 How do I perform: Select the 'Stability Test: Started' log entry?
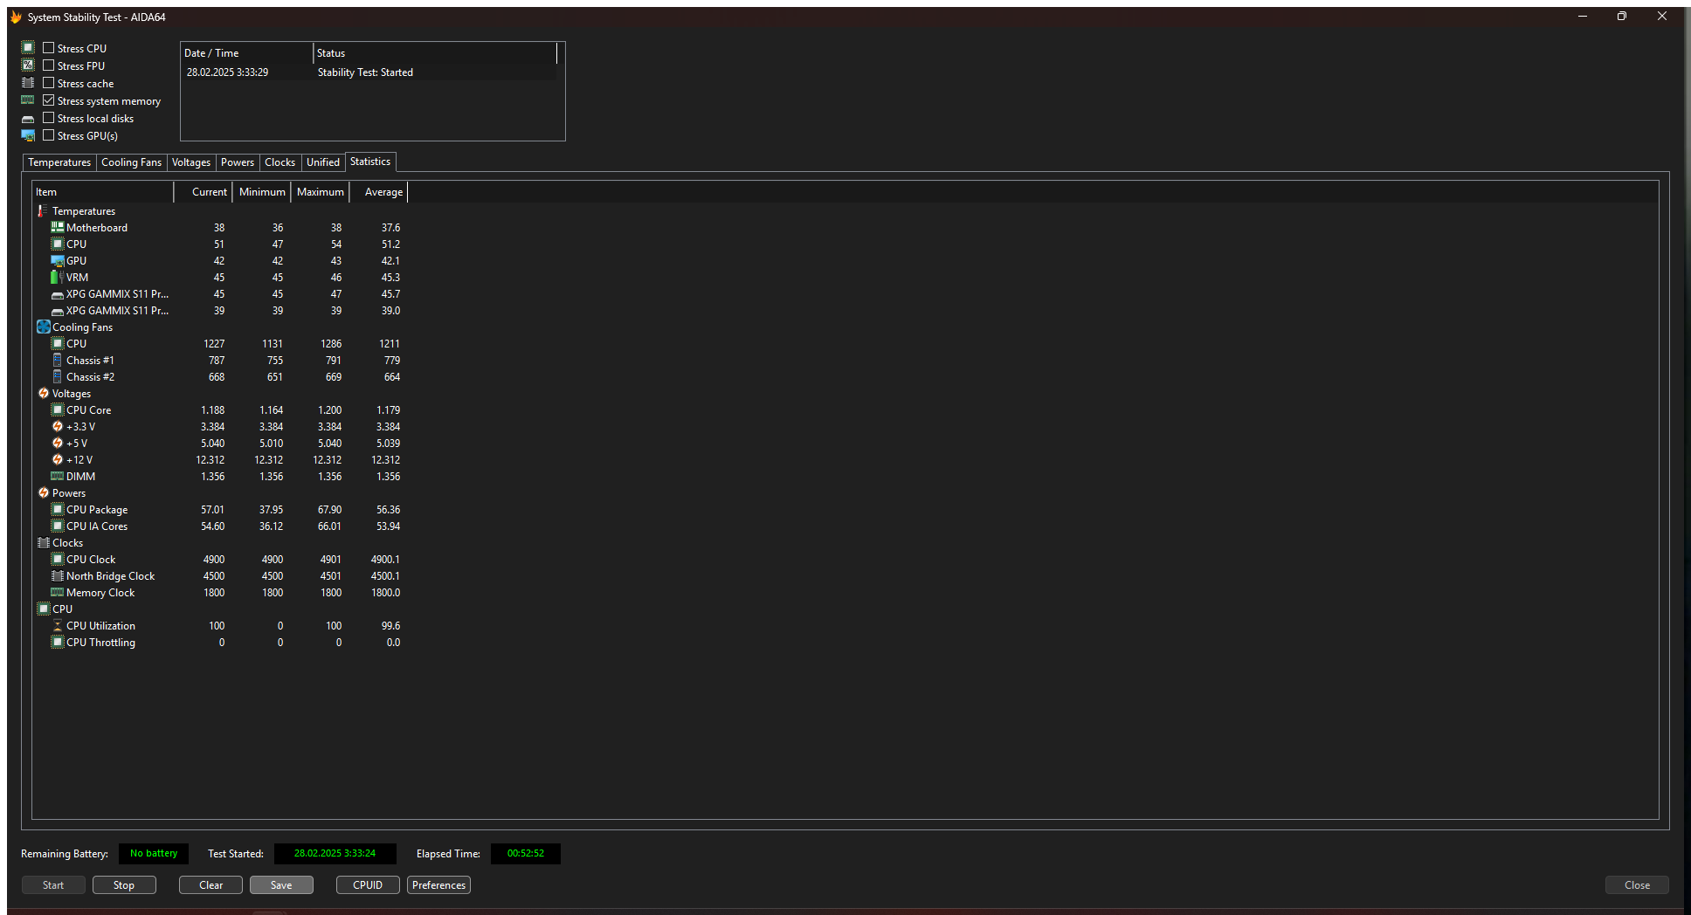click(369, 72)
